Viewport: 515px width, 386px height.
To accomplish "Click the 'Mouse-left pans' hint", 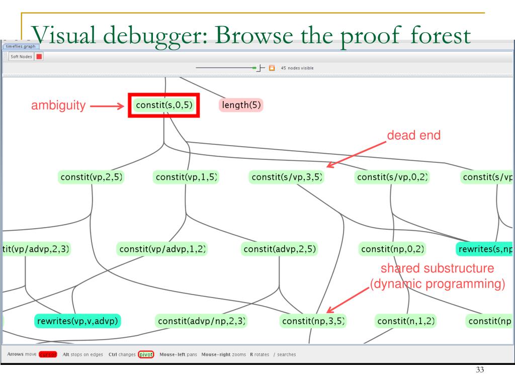I will point(178,354).
